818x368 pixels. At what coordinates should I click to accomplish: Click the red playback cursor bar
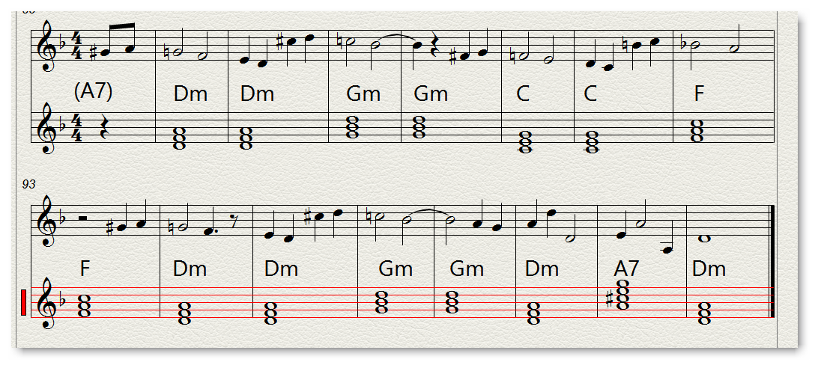(x=23, y=302)
